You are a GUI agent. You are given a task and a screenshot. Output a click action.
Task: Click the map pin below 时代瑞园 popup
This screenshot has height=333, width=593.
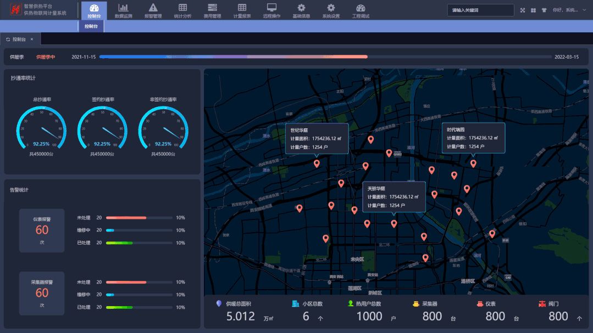click(473, 163)
